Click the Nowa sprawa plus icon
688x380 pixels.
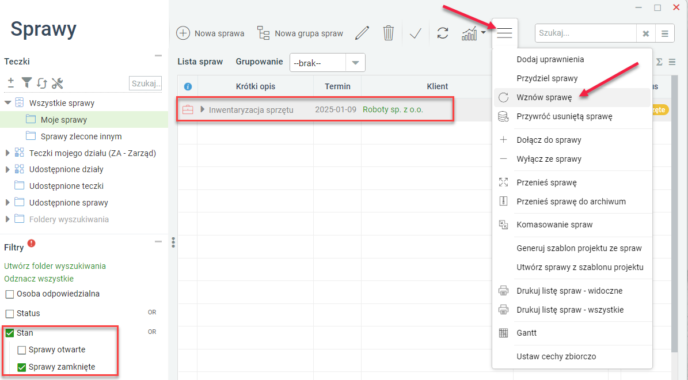tap(183, 33)
